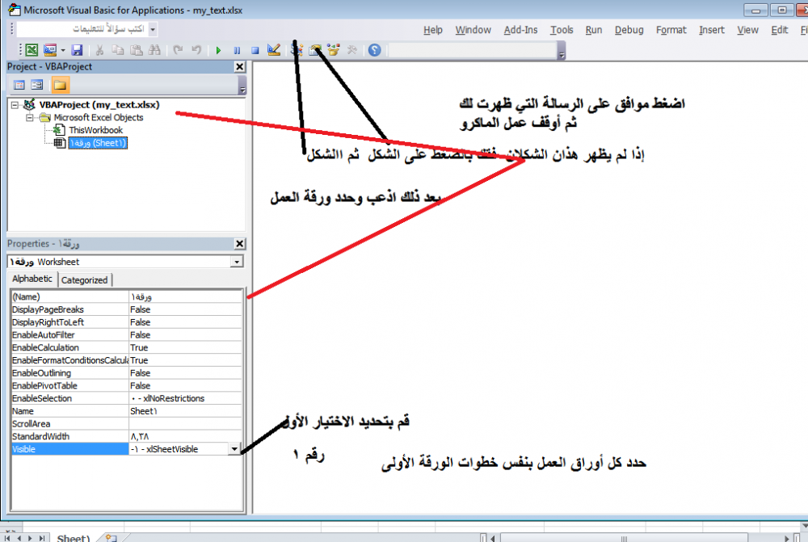The width and height of the screenshot is (808, 542).
Task: Toggle Design Mode icon in the toolbar
Action: coord(273,50)
